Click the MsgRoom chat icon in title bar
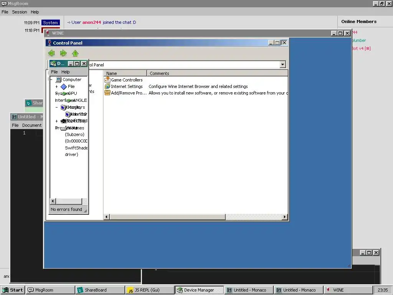 point(4,3)
